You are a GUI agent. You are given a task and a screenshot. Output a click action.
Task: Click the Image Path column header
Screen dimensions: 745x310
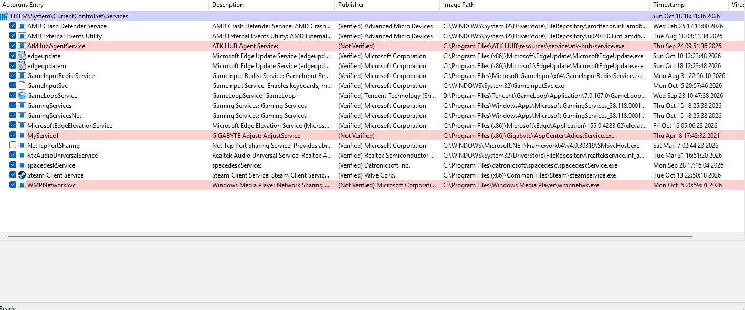544,5
